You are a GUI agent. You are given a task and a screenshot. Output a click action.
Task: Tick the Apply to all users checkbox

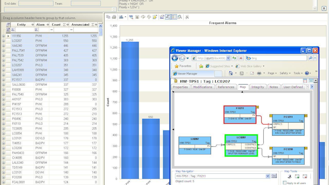coord(284,183)
